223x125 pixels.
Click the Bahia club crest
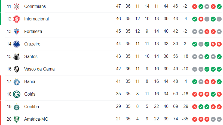(17, 81)
